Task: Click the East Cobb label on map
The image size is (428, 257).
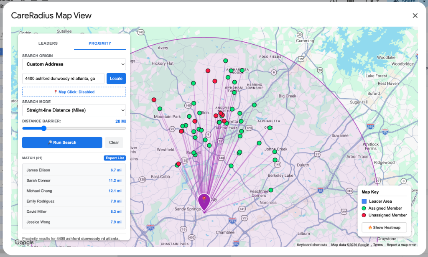Action: pyautogui.click(x=160, y=177)
